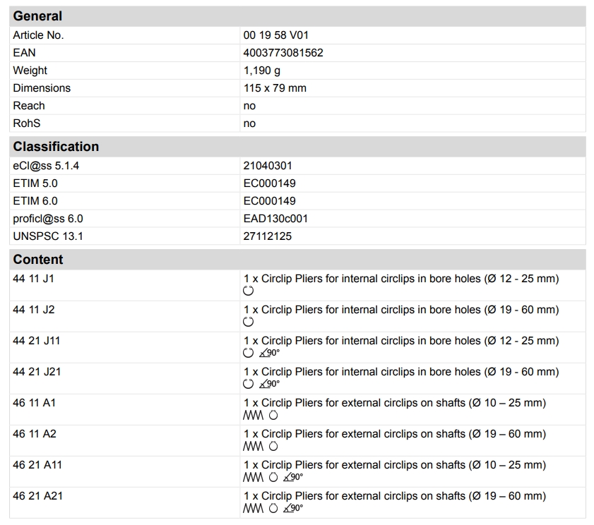Click the 90° angle icon in row 44 21 J21
Image resolution: width=594 pixels, height=525 pixels.
tap(270, 384)
